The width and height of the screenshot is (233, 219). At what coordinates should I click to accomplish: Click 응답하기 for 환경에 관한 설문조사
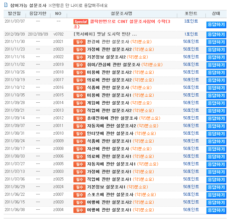coord(216,42)
